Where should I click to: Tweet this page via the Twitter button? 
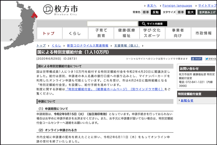pos(210,58)
